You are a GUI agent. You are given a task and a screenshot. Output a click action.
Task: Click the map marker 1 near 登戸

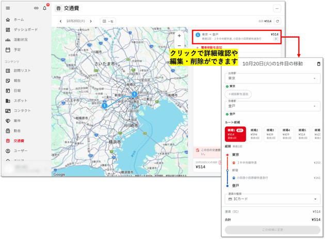click(x=104, y=106)
